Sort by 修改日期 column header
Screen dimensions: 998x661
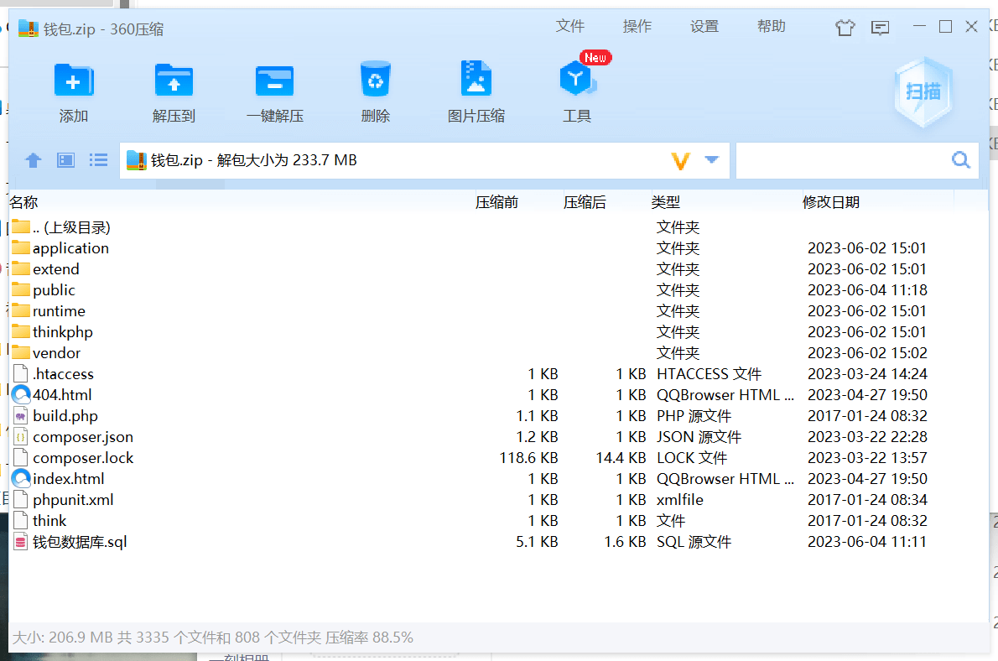click(830, 202)
